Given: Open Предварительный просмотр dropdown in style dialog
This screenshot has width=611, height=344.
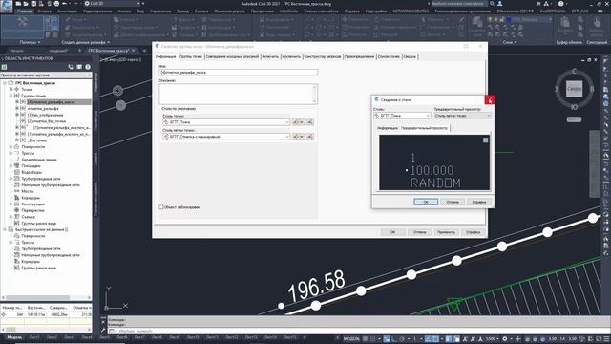Looking at the screenshot, I should click(462, 116).
